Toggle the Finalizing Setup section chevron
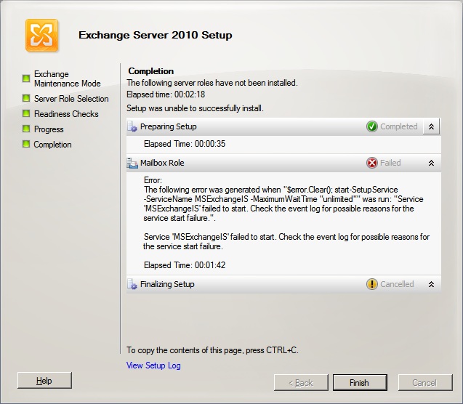The width and height of the screenshot is (463, 404). pyautogui.click(x=431, y=284)
